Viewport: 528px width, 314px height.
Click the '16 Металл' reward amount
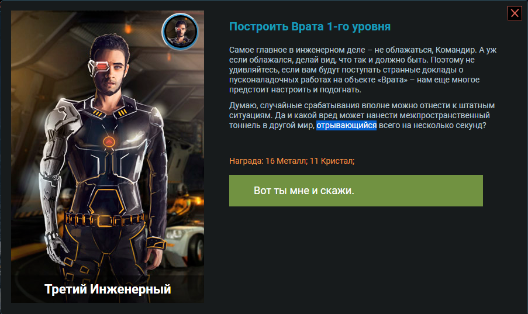(285, 161)
